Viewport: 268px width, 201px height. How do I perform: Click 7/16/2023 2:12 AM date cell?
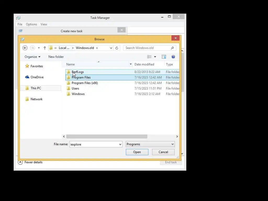click(x=147, y=94)
